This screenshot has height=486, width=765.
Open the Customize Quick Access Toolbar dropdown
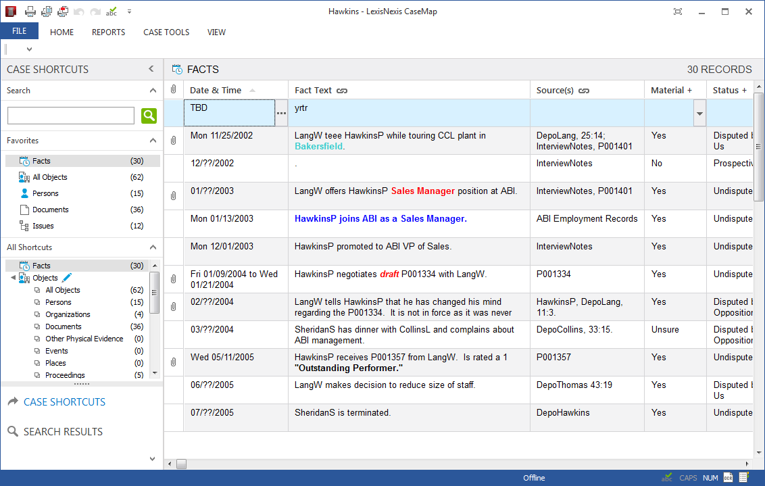click(129, 11)
